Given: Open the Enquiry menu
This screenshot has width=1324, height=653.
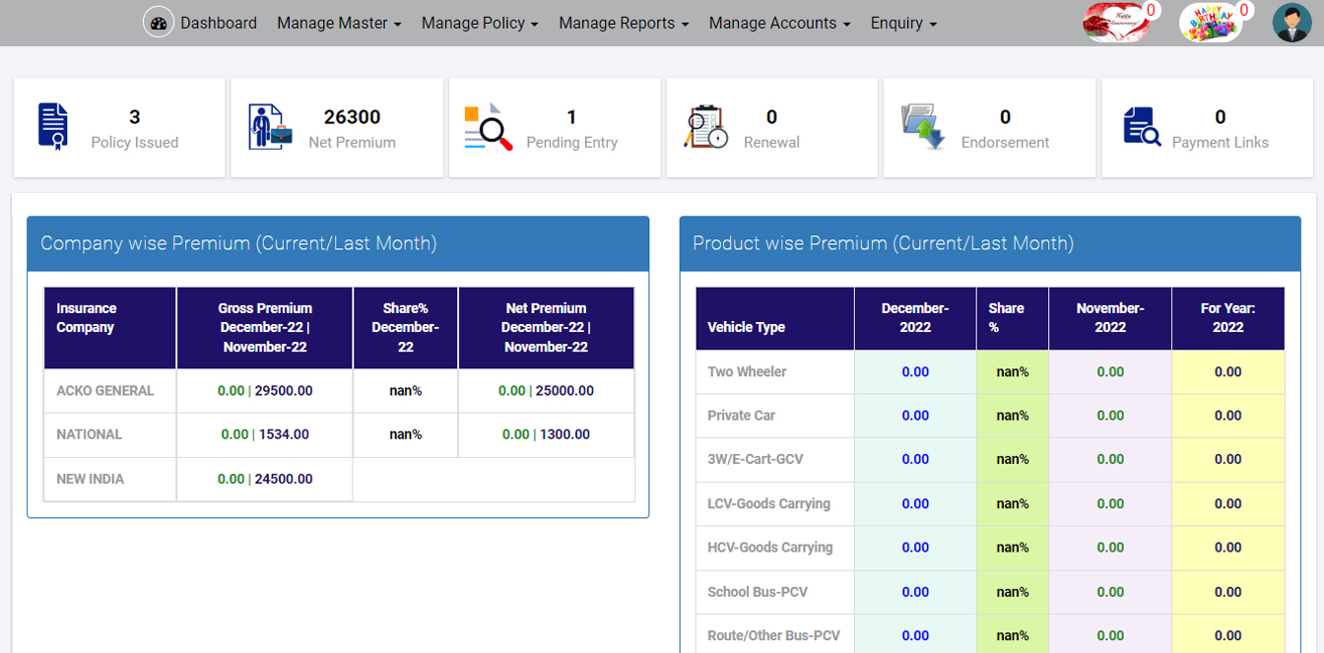Looking at the screenshot, I should click(903, 23).
